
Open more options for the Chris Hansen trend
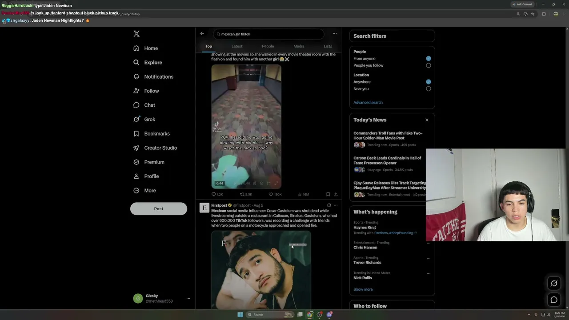429,243
